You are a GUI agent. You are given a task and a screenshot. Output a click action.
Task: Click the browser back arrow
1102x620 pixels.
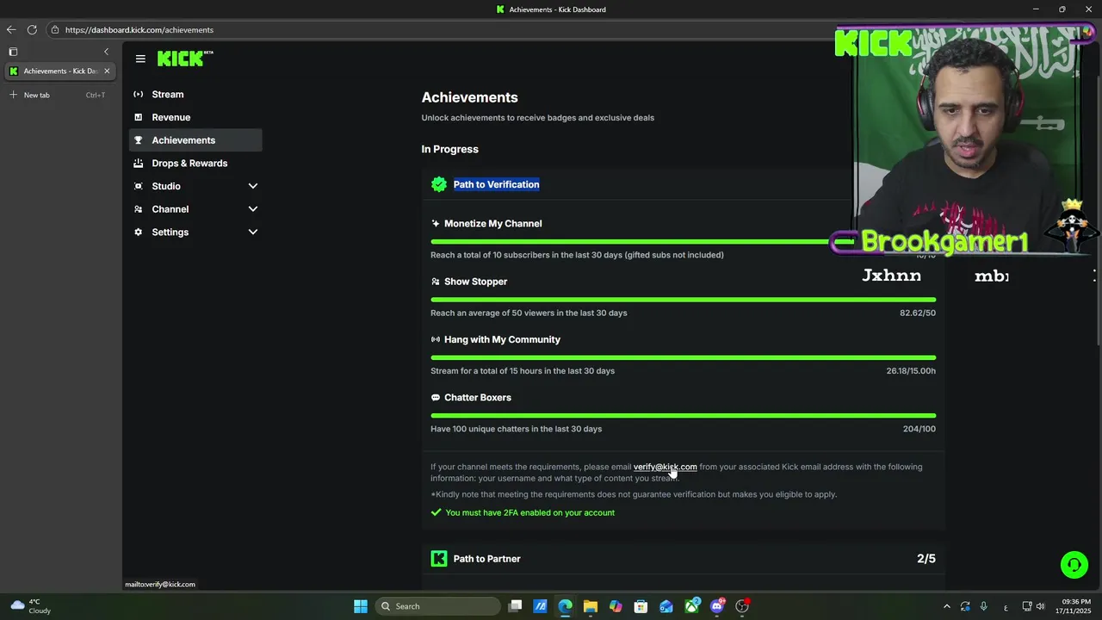pyautogui.click(x=11, y=29)
